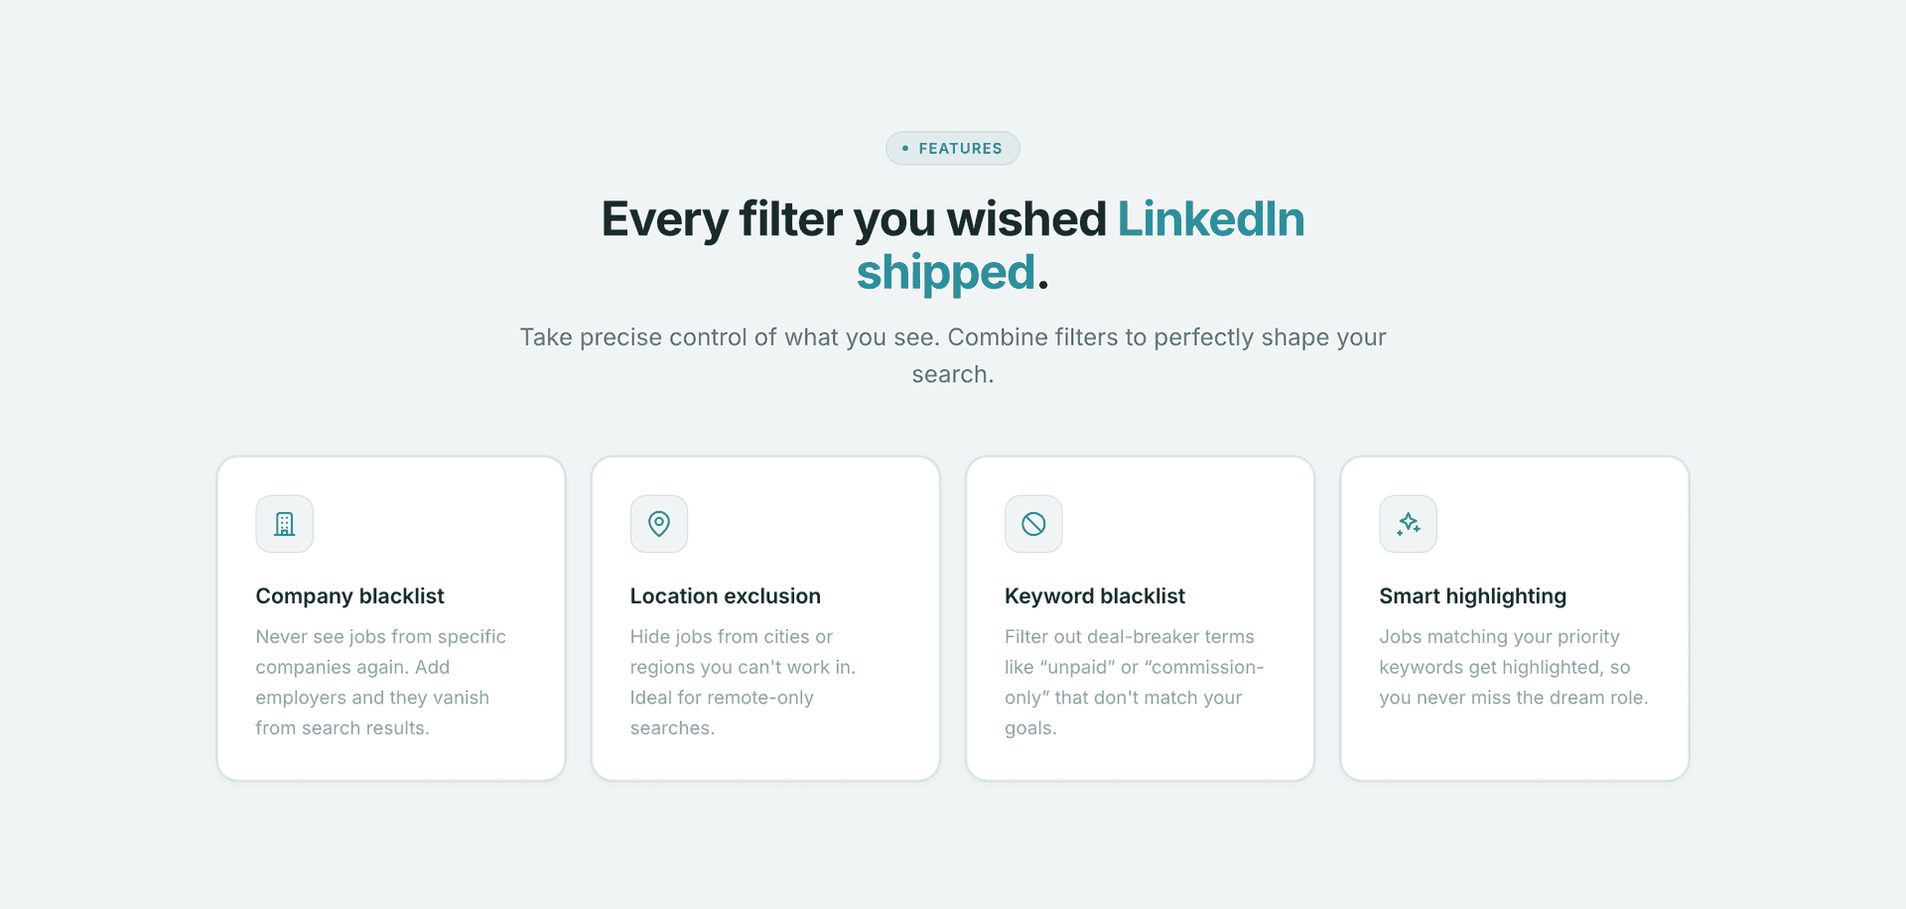Click the FEATURES pill badge

coord(953,149)
